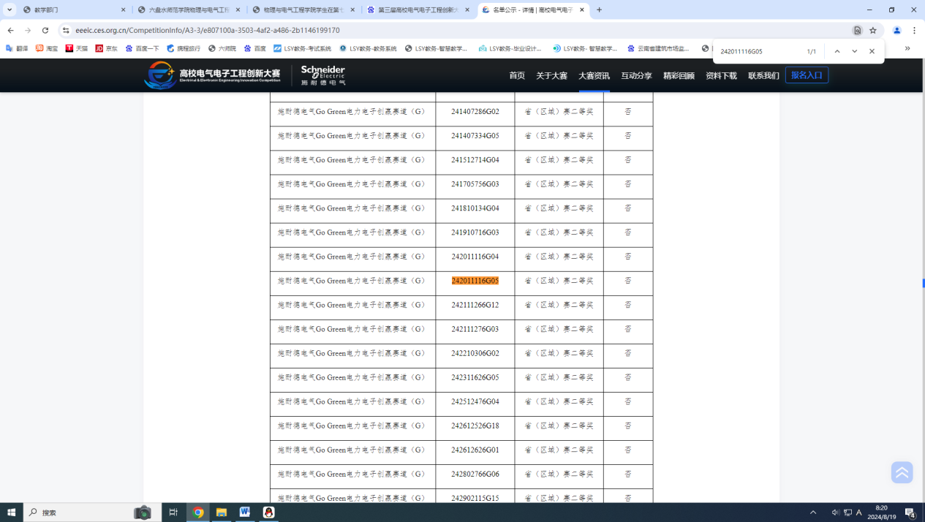
Task: Close the find-in-page bar
Action: coord(872,51)
